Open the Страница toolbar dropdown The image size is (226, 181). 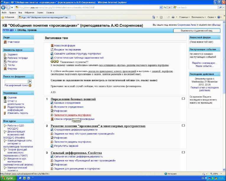click(x=184, y=17)
